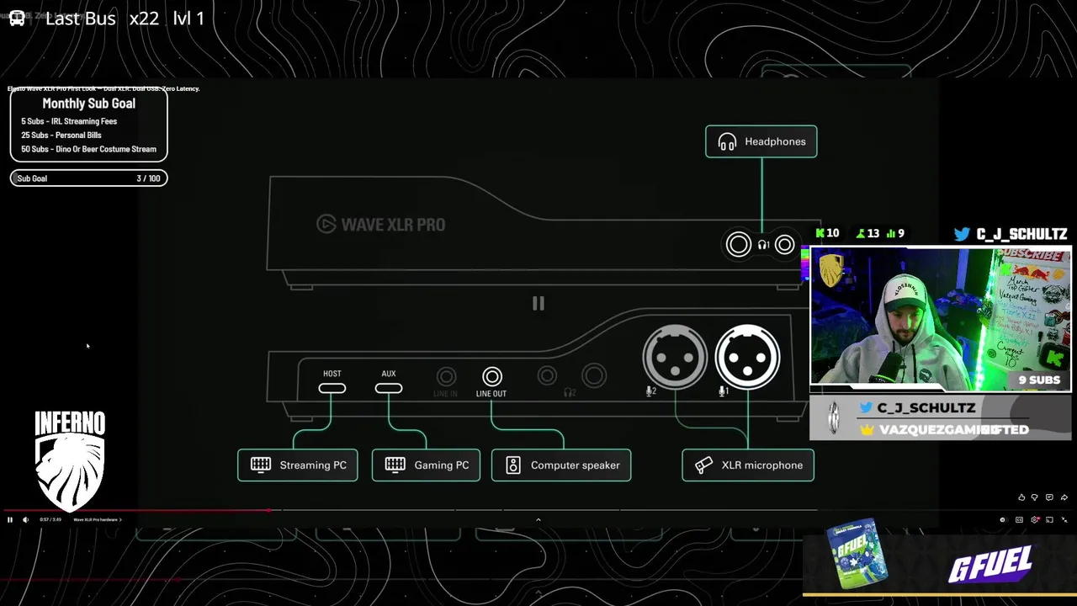The height and width of the screenshot is (606, 1077).
Task: Pause the video with the player pause button
Action: point(10,520)
